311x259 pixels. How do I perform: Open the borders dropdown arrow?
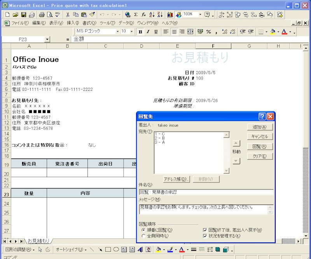(x=266, y=32)
